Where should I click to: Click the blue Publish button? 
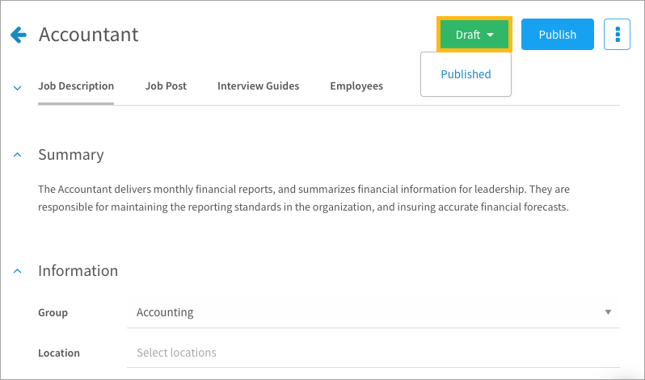point(558,35)
